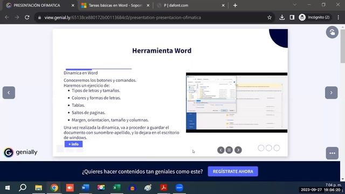Click the browser forward arrow
The width and height of the screenshot is (345, 194).
pyautogui.click(x=17, y=17)
